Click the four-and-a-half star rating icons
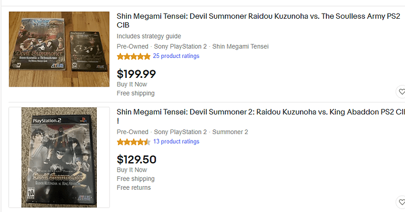Viewport: 405px width, 212px height. pos(134,142)
